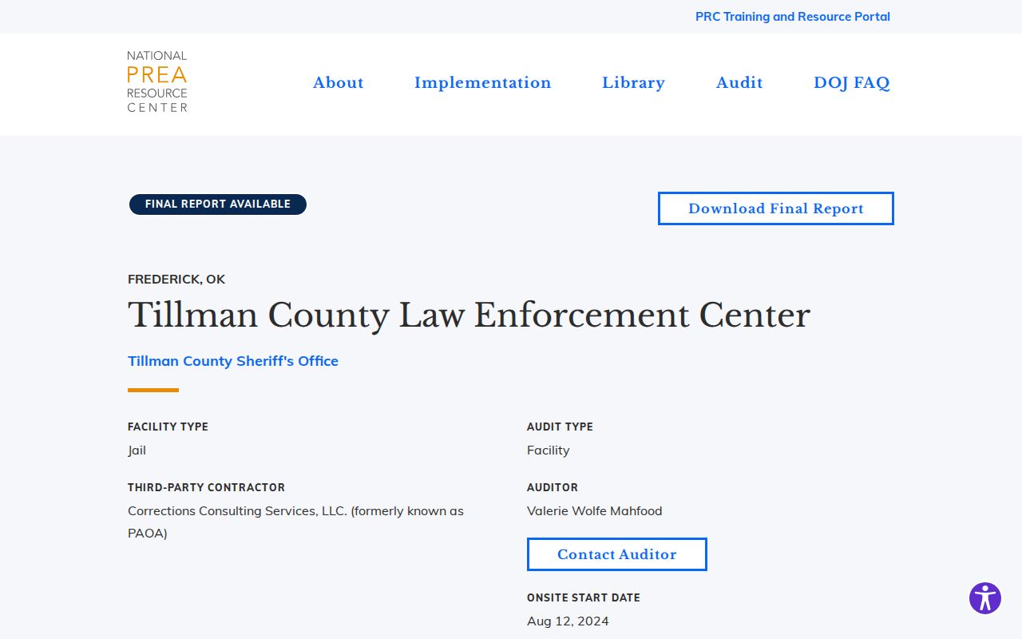The height and width of the screenshot is (639, 1022).
Task: Click the Tillman County Law Enforcement Center heading
Action: [x=469, y=316]
